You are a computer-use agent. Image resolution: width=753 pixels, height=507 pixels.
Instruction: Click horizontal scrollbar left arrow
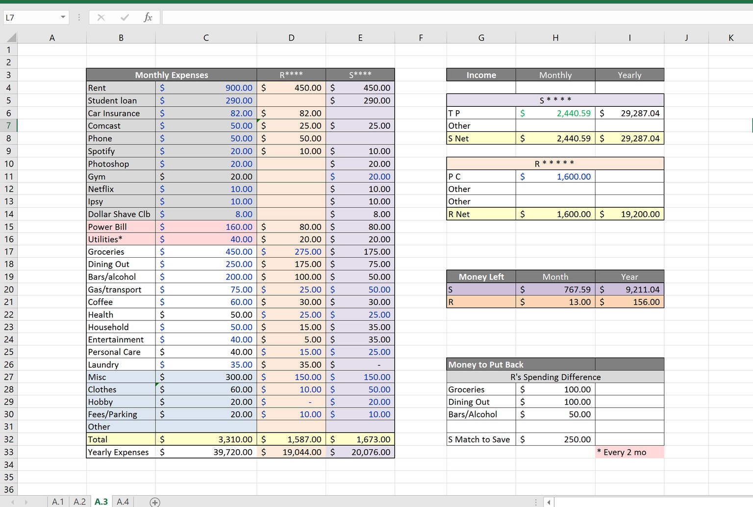549,502
